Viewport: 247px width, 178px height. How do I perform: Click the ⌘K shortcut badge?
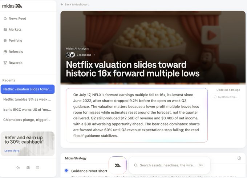coord(201,165)
